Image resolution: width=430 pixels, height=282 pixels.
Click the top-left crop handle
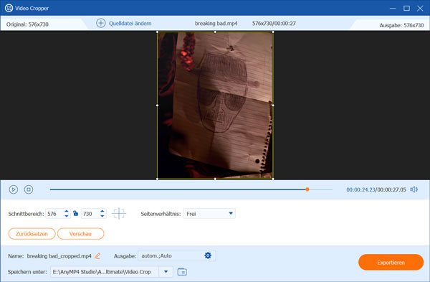[x=157, y=32]
